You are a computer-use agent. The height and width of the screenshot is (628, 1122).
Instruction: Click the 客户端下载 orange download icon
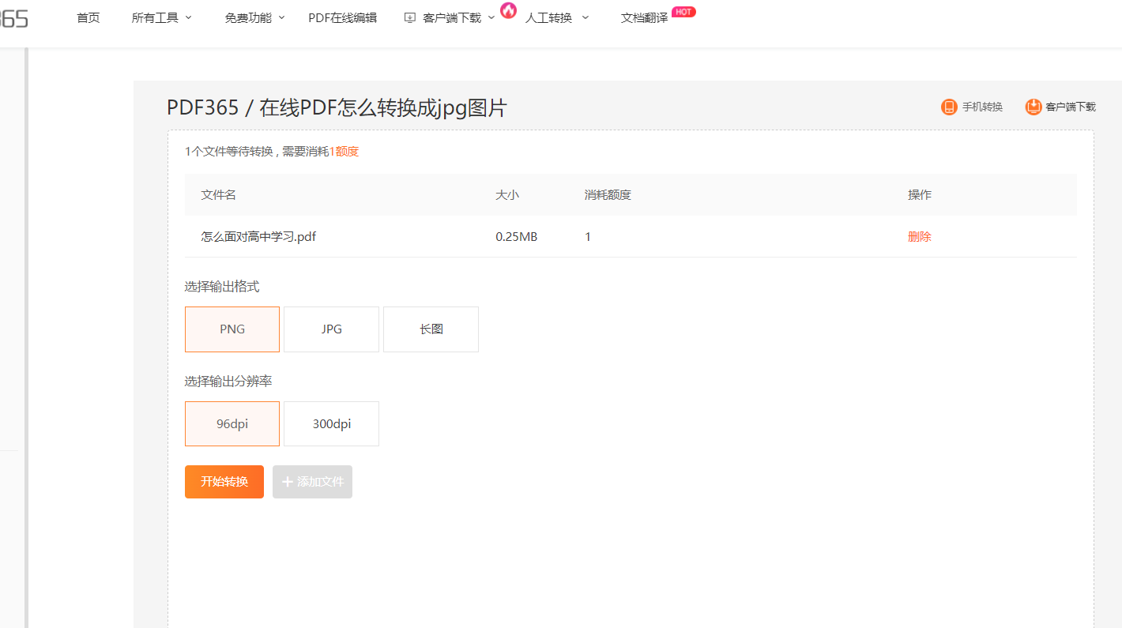(x=1034, y=107)
